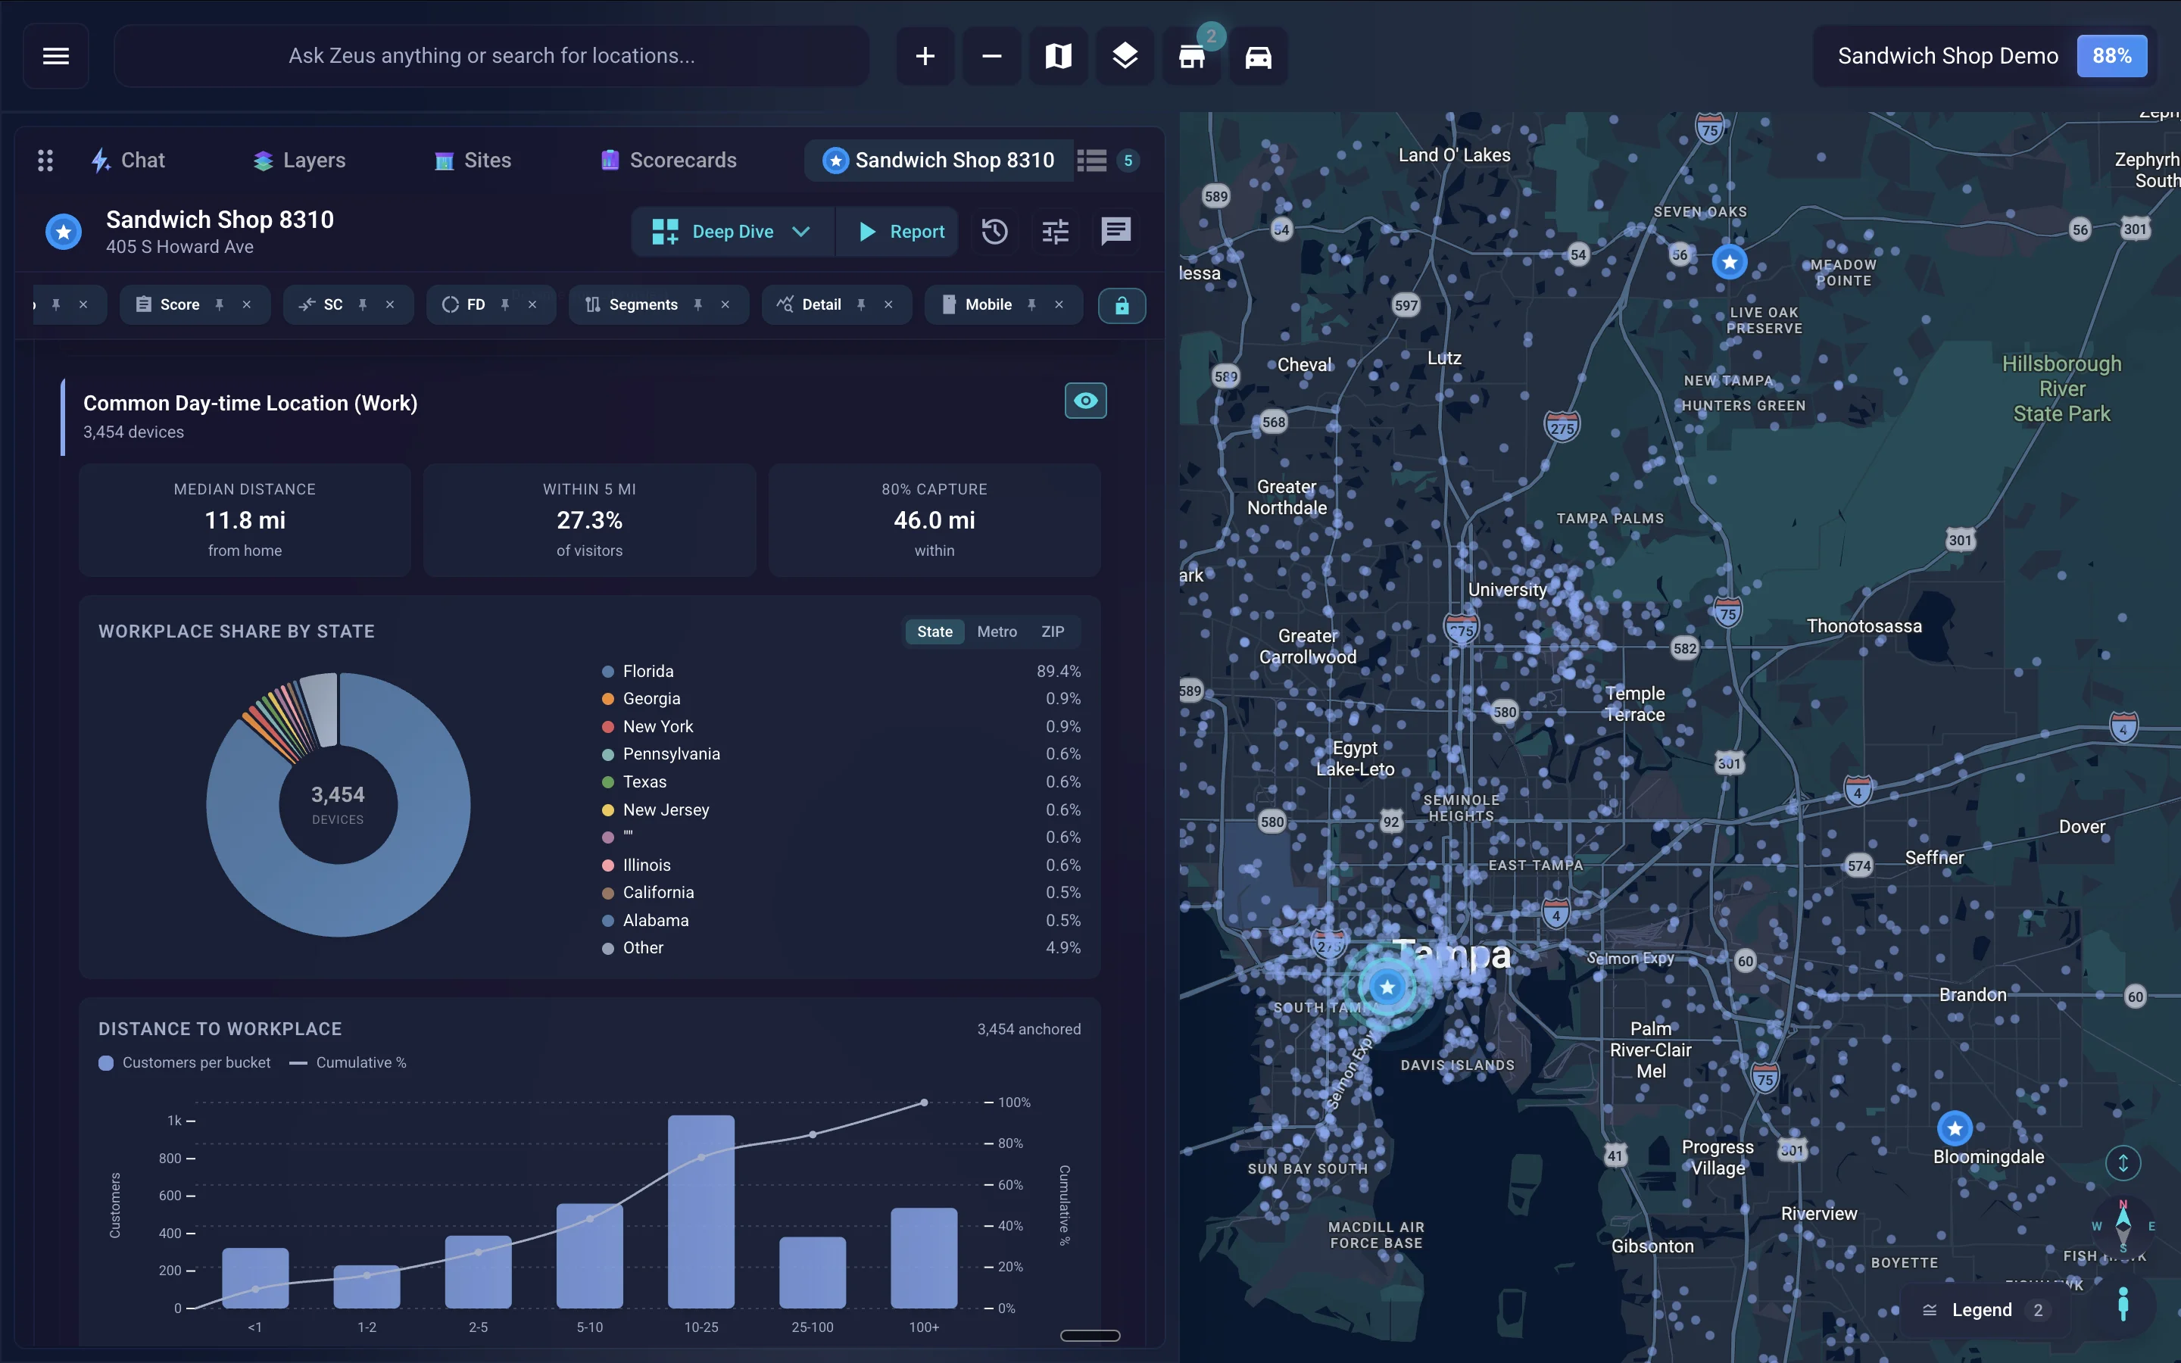Click the star site marker at Bloomingdale
The width and height of the screenshot is (2181, 1363).
[1954, 1128]
